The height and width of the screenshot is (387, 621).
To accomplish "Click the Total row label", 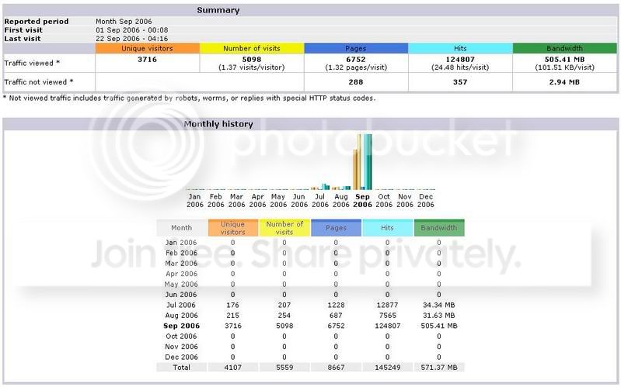I will pyautogui.click(x=181, y=368).
